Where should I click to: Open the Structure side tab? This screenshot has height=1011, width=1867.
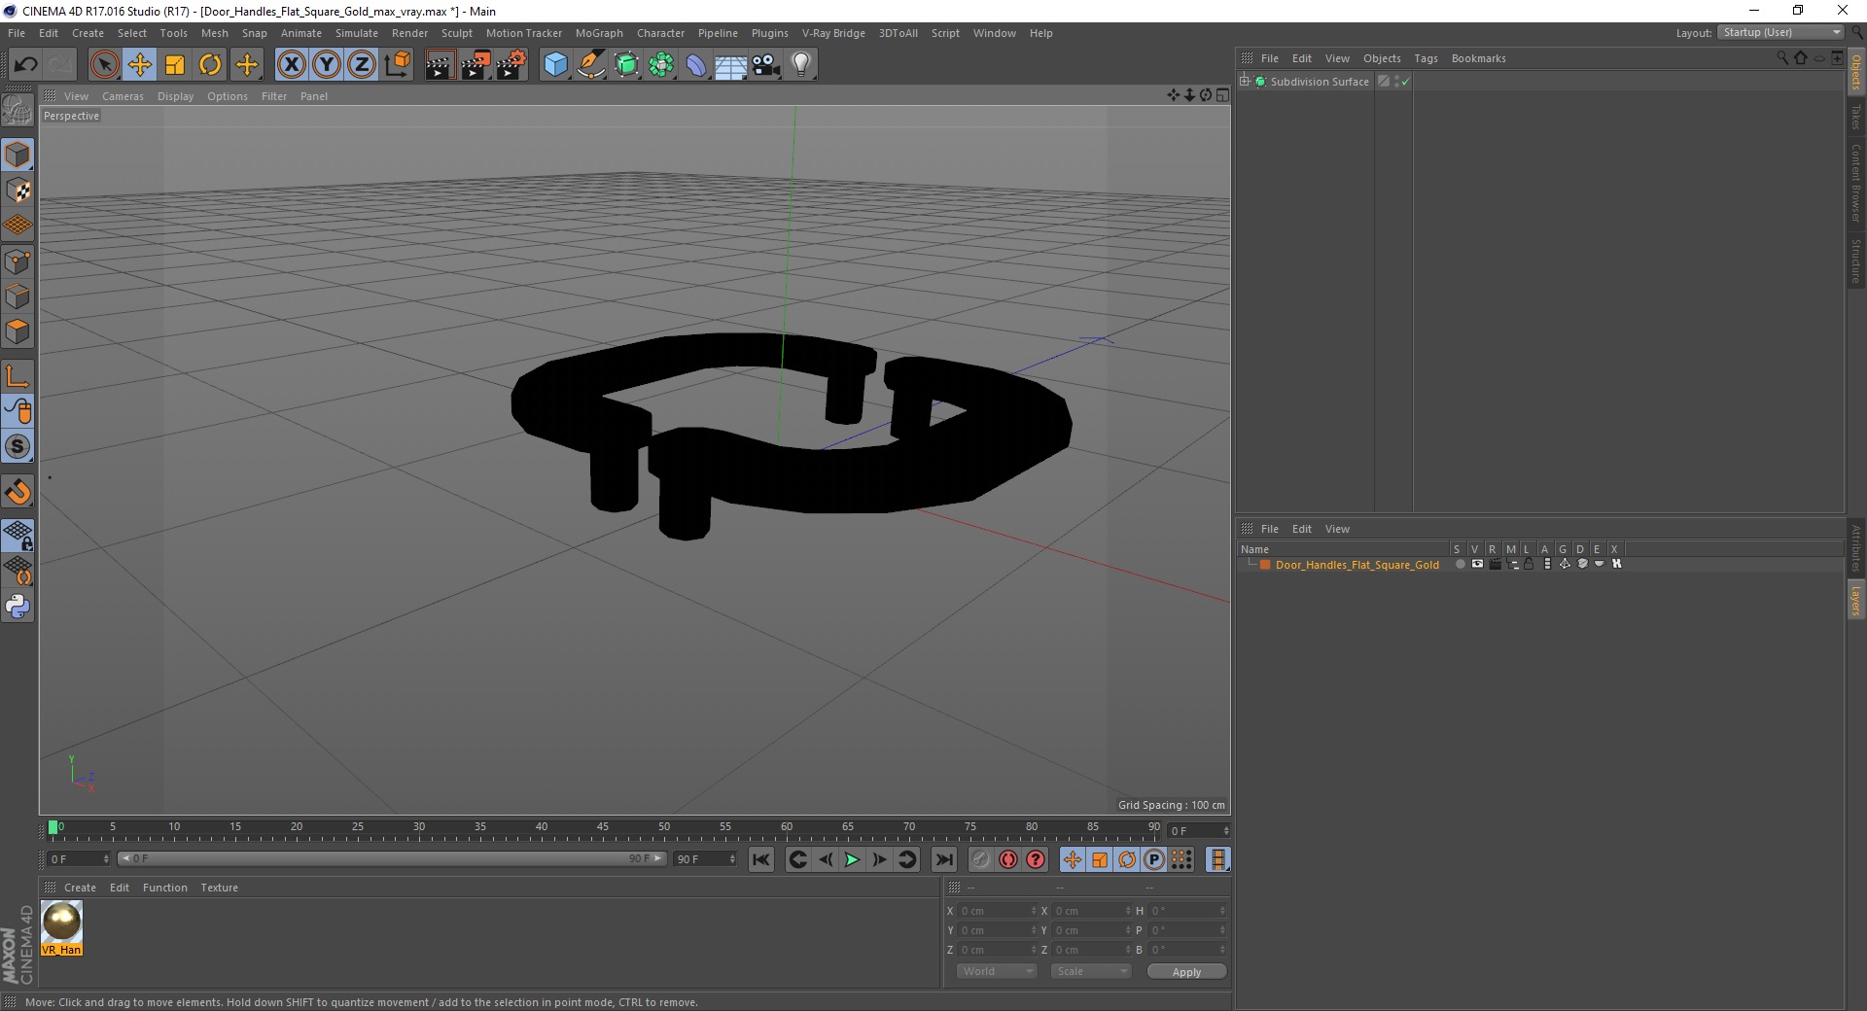(x=1856, y=261)
